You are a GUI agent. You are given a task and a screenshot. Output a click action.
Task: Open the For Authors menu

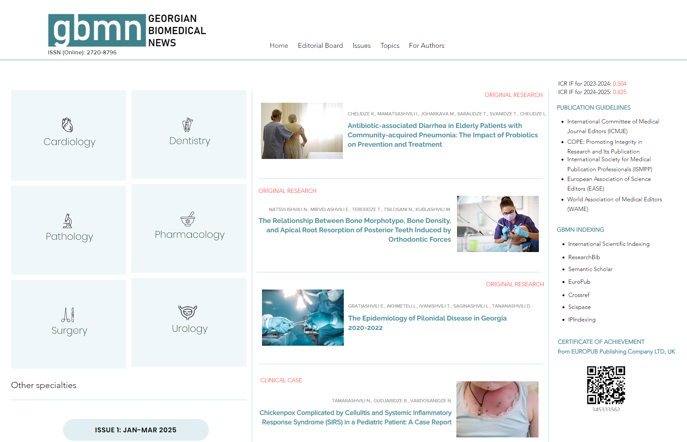(426, 46)
